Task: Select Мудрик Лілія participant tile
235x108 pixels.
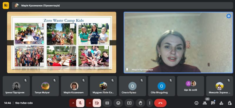Action: click(x=103, y=86)
